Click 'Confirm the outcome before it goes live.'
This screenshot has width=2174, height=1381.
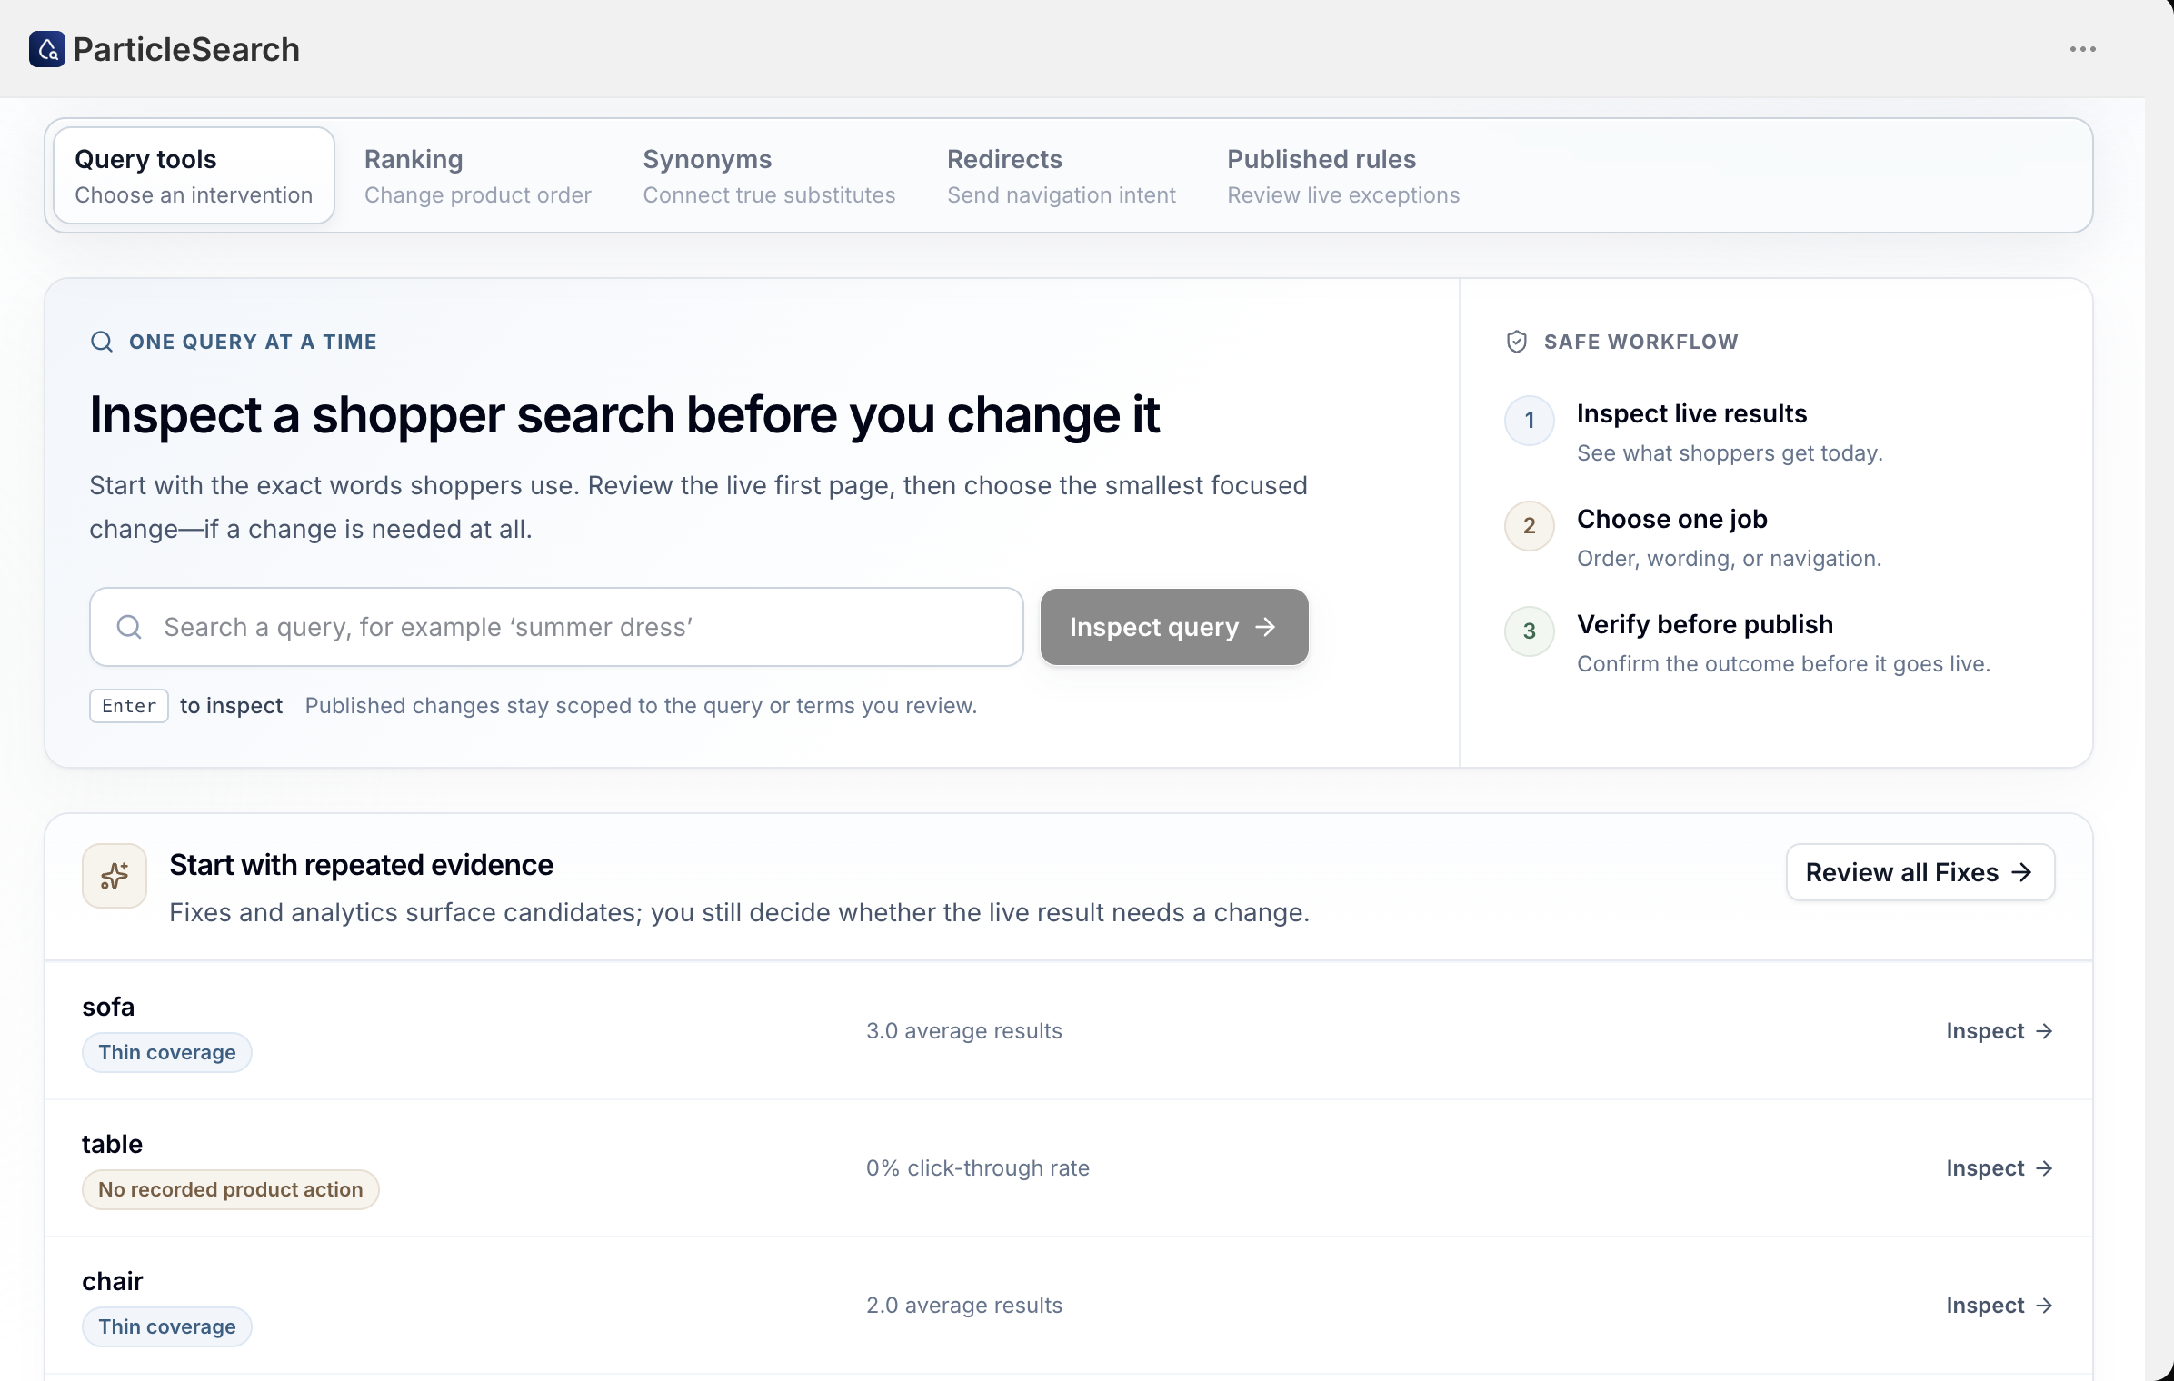tap(1783, 664)
